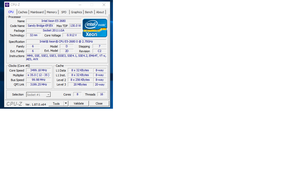Open the Caches tab

click(x=23, y=12)
